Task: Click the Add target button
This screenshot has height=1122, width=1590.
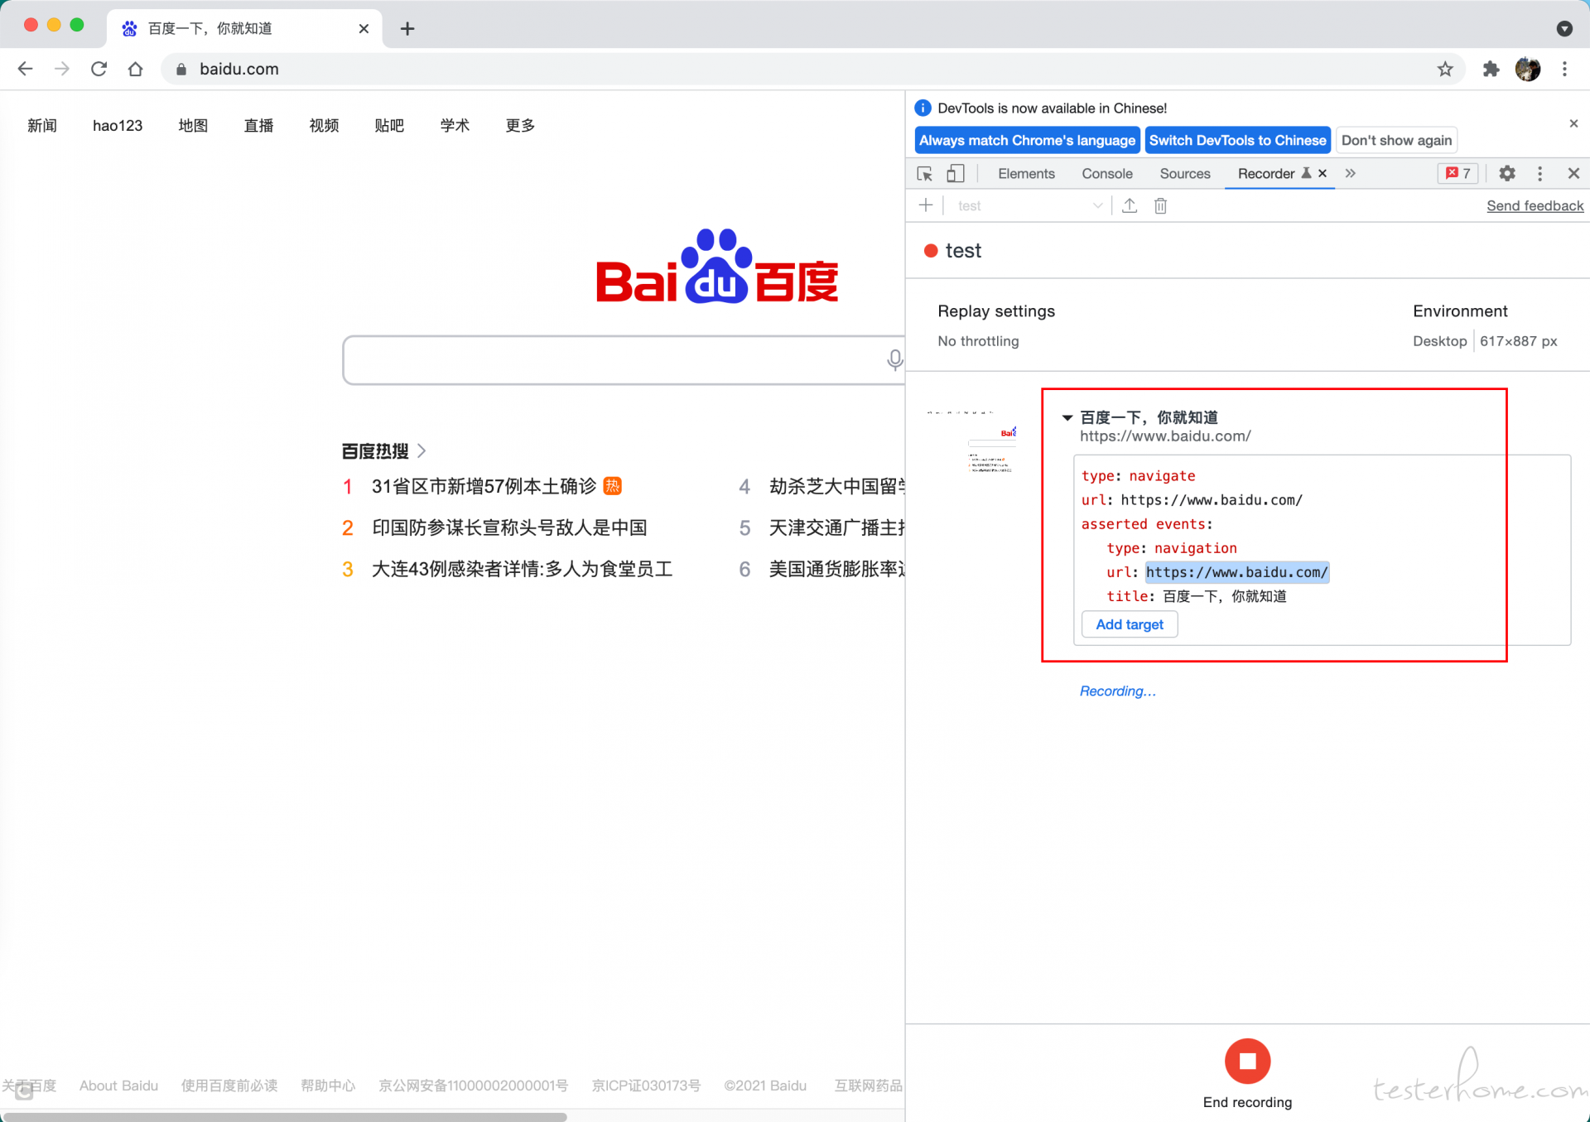Action: point(1130,624)
